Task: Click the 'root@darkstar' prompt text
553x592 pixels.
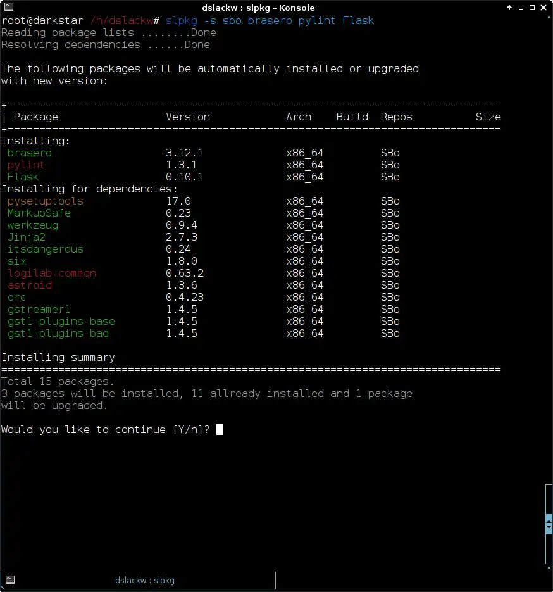Action: point(42,21)
